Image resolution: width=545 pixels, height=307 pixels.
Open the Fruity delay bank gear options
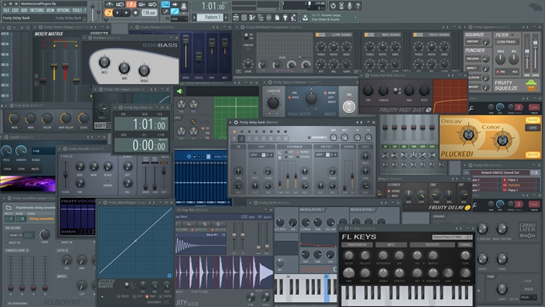tap(236, 123)
